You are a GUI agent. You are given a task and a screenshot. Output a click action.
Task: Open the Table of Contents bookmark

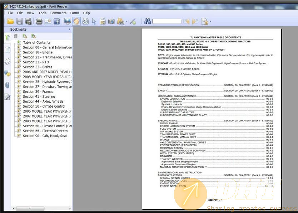click(x=36, y=42)
